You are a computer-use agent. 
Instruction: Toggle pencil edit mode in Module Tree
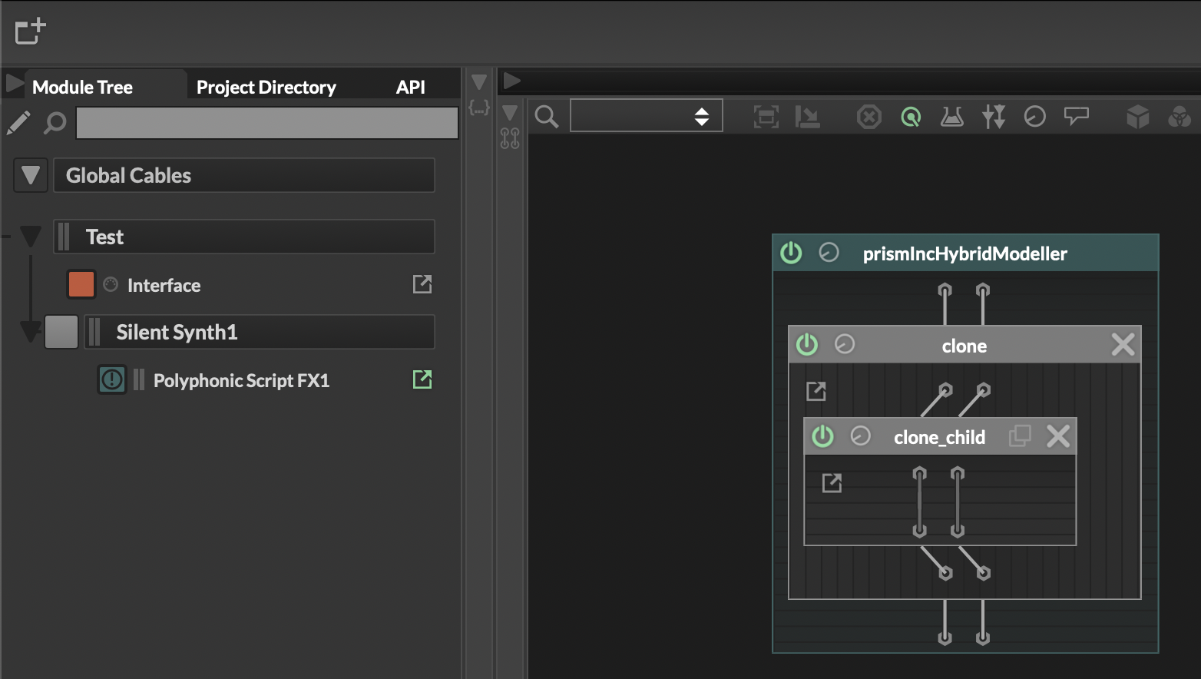click(18, 122)
